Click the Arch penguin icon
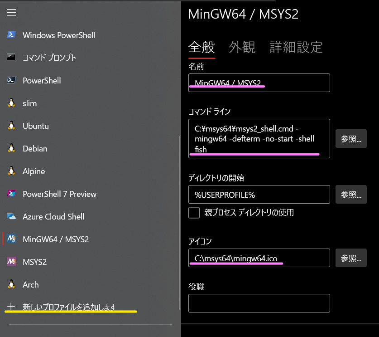This screenshot has width=379, height=337. (11, 284)
